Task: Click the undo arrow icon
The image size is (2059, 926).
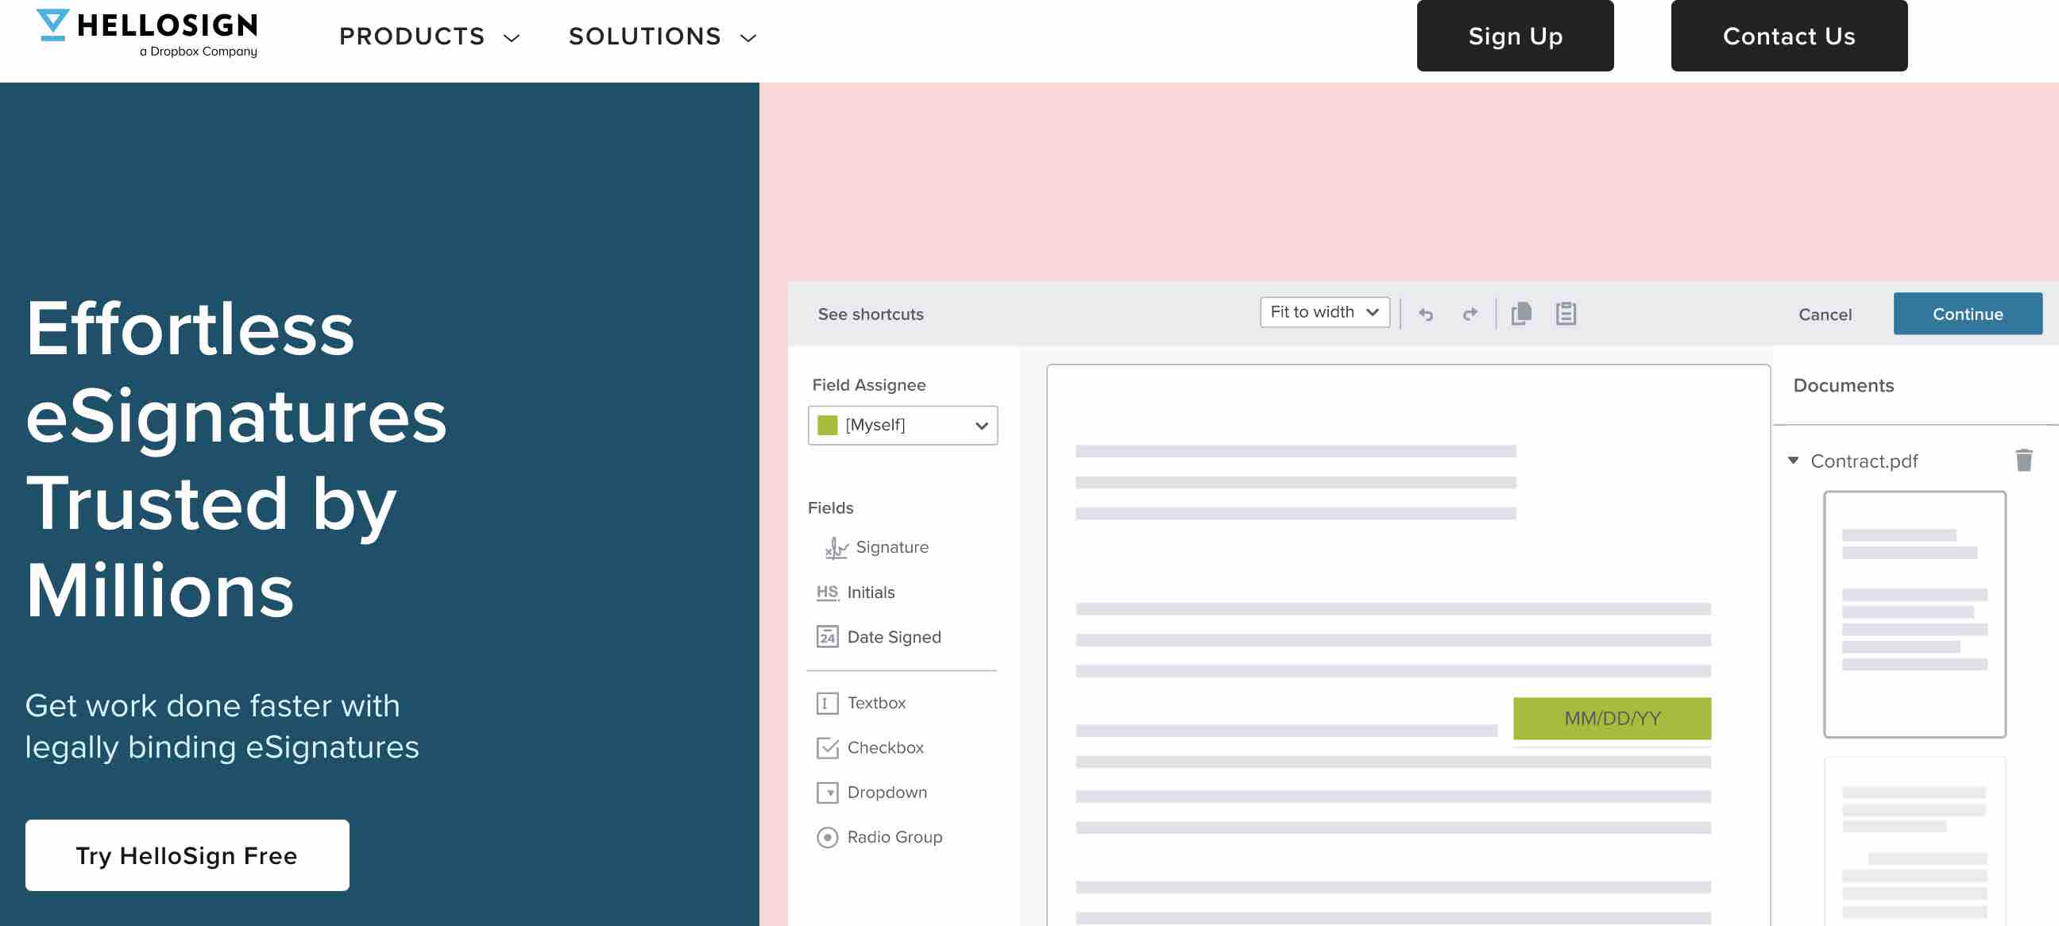Action: click(1425, 314)
